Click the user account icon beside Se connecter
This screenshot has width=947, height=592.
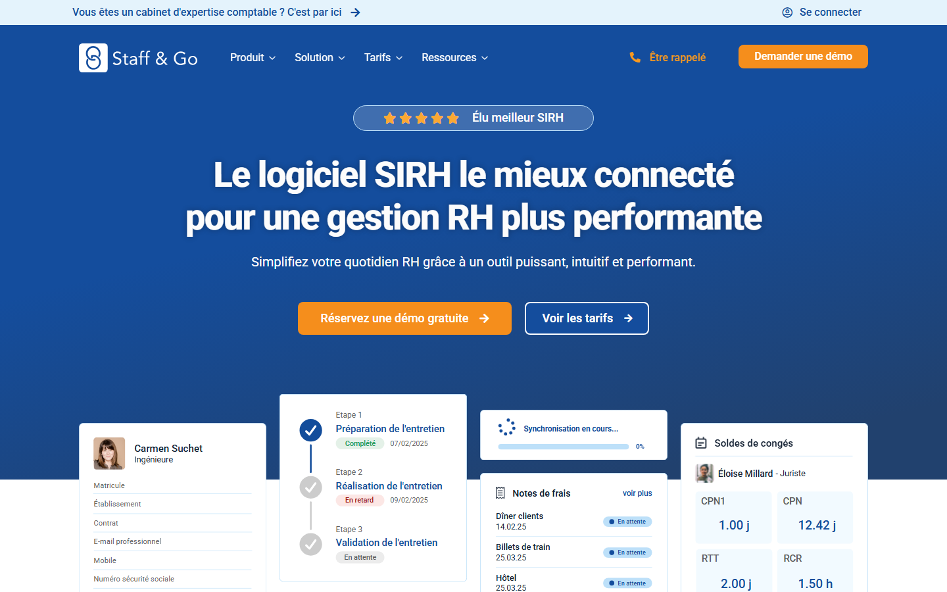click(787, 12)
